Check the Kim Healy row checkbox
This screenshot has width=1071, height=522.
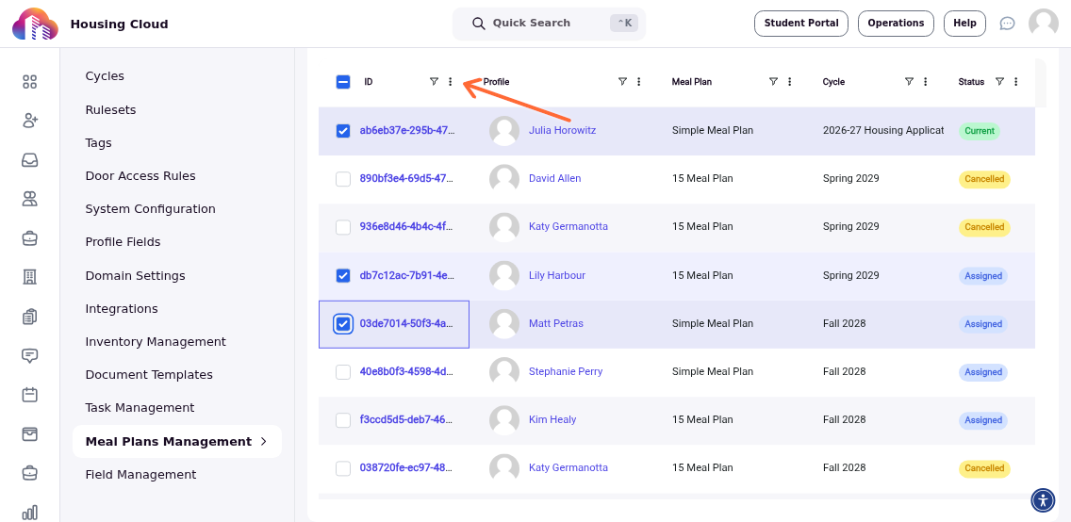point(343,420)
